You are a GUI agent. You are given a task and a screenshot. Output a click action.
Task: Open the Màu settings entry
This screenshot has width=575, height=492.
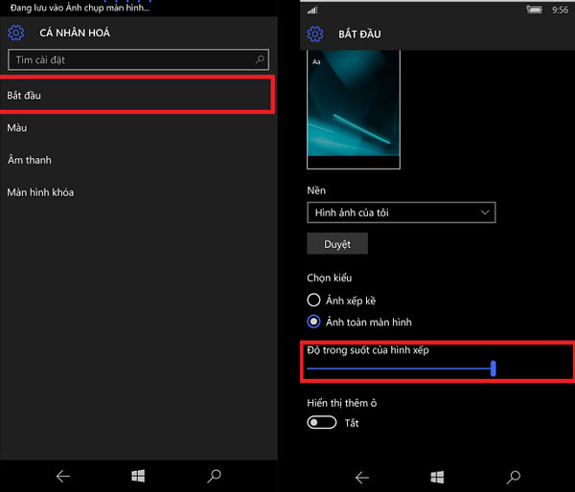click(17, 127)
